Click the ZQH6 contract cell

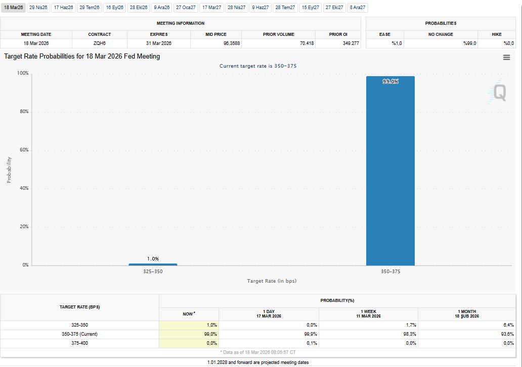[x=100, y=43]
